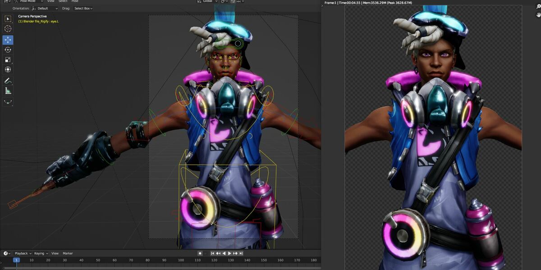
Task: Select the Move tool
Action: click(8, 40)
